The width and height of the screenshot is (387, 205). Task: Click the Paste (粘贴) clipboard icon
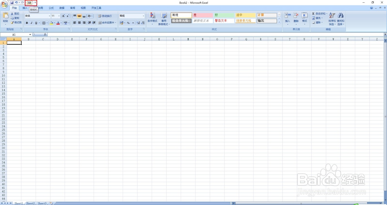(5, 15)
